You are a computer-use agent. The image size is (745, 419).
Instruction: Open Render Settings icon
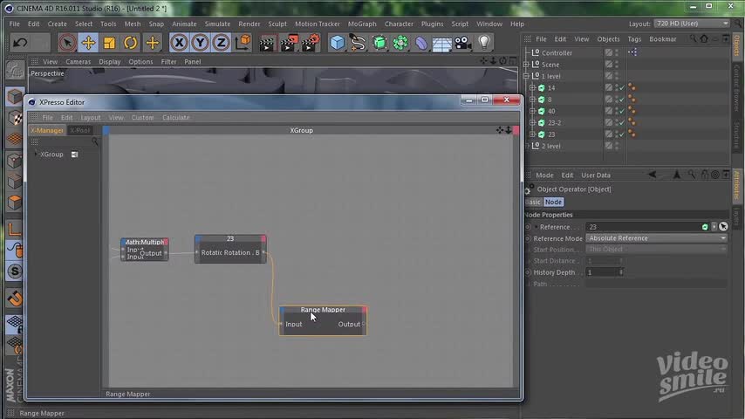coord(311,43)
